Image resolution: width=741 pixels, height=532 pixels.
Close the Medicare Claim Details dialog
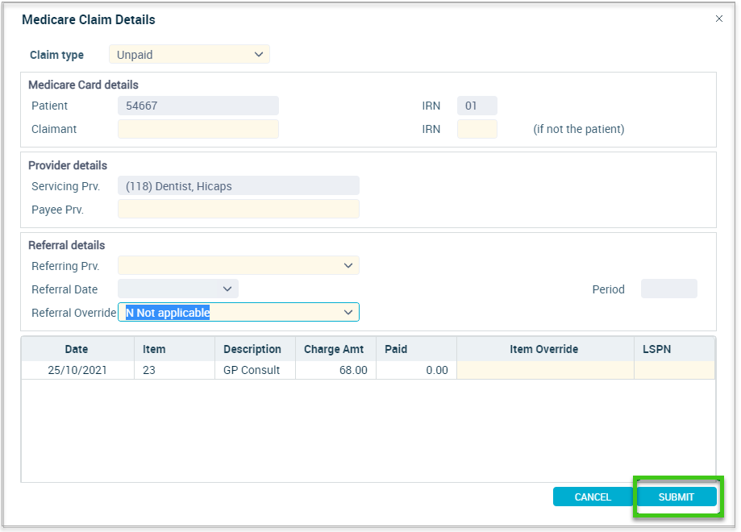(x=718, y=19)
